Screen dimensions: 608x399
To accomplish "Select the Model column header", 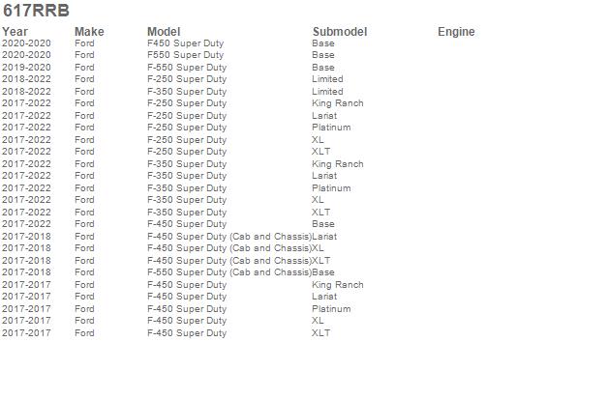I will pyautogui.click(x=164, y=32).
